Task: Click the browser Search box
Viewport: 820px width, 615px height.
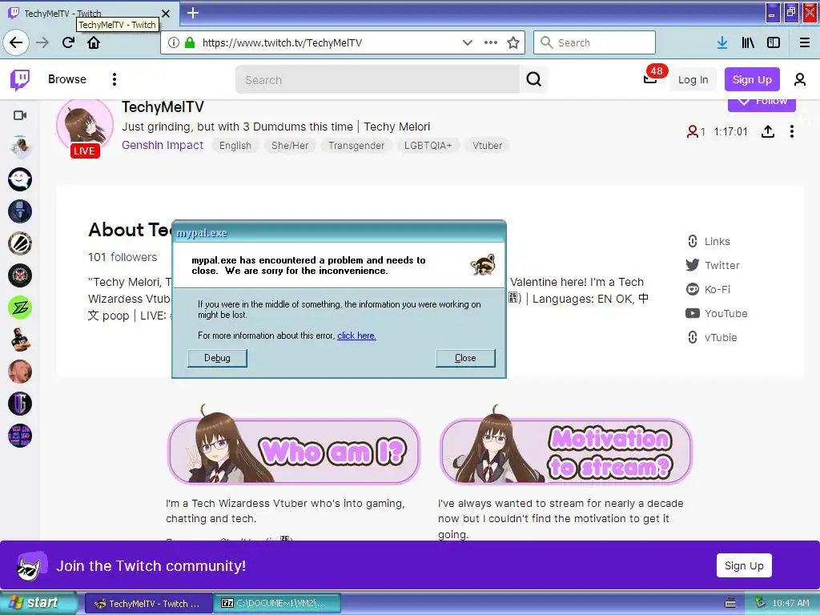Action: coord(594,42)
